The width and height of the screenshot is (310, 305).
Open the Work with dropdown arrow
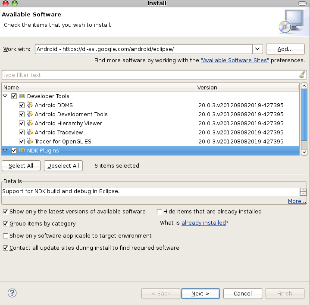point(257,49)
